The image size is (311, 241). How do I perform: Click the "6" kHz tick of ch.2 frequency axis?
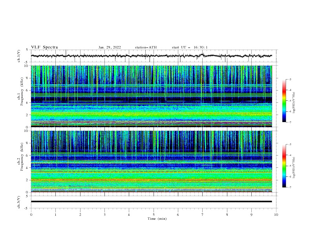27,156
